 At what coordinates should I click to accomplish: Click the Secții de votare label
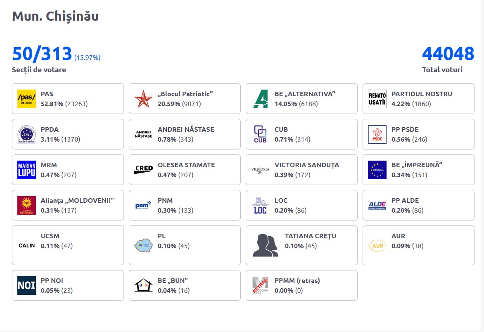coord(39,70)
